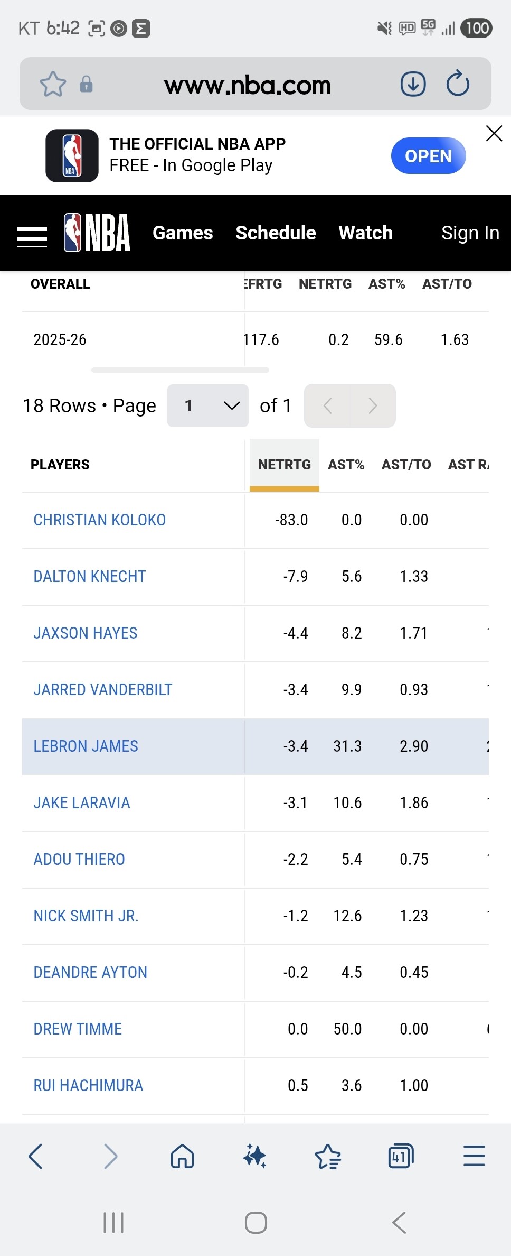Open browser AI sparkle assistant
Viewport: 511px width, 1256px height.
(255, 1156)
